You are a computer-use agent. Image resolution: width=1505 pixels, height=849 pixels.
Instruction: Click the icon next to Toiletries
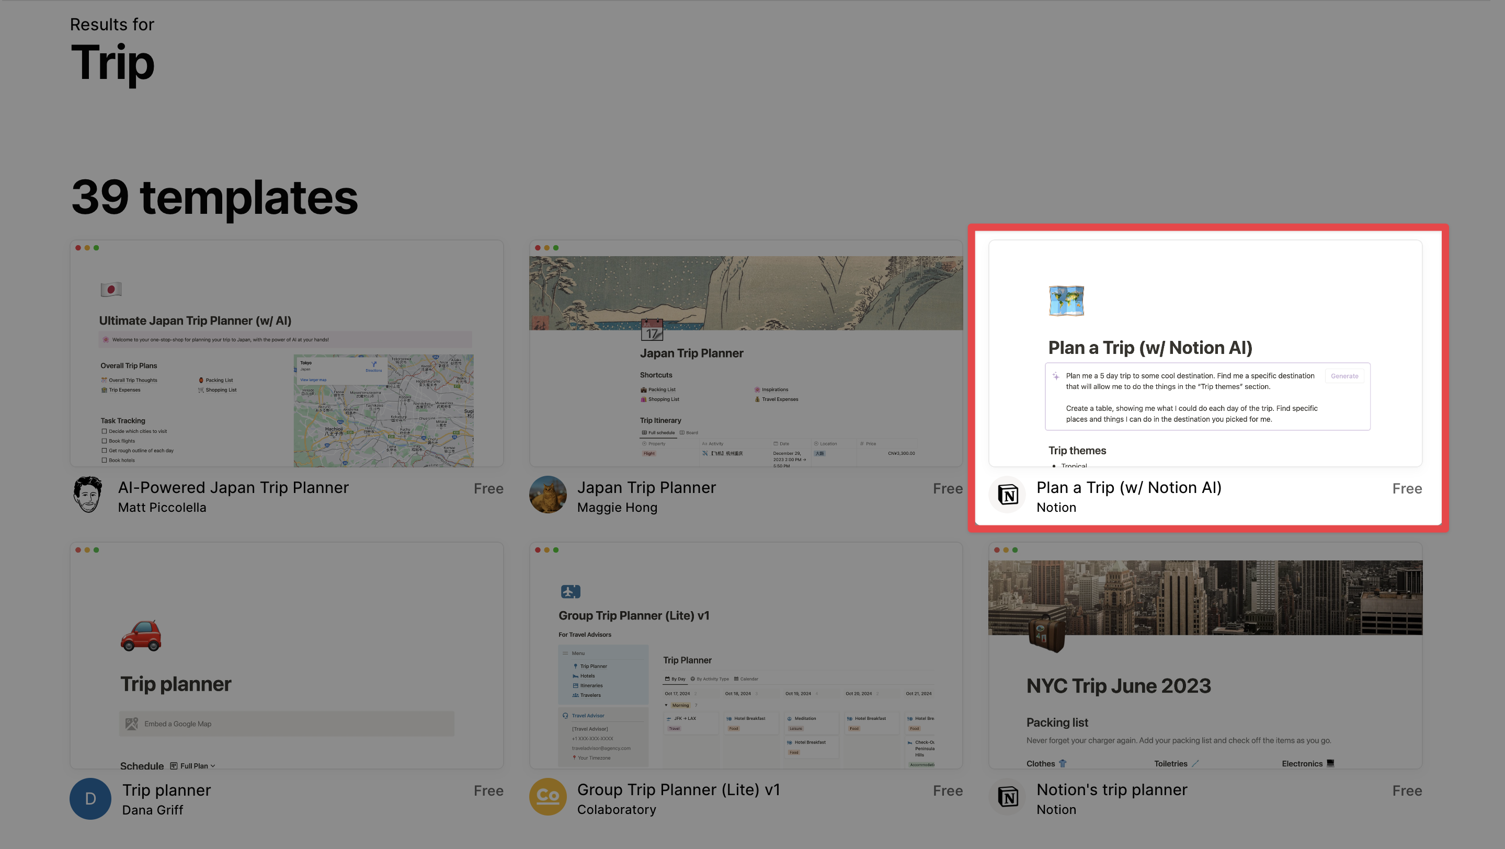point(1195,763)
